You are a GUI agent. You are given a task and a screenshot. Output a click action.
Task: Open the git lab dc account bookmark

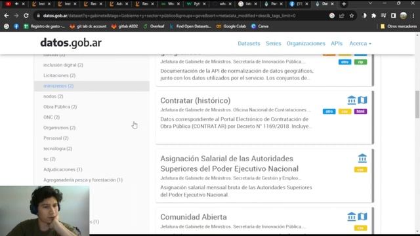tap(88, 26)
